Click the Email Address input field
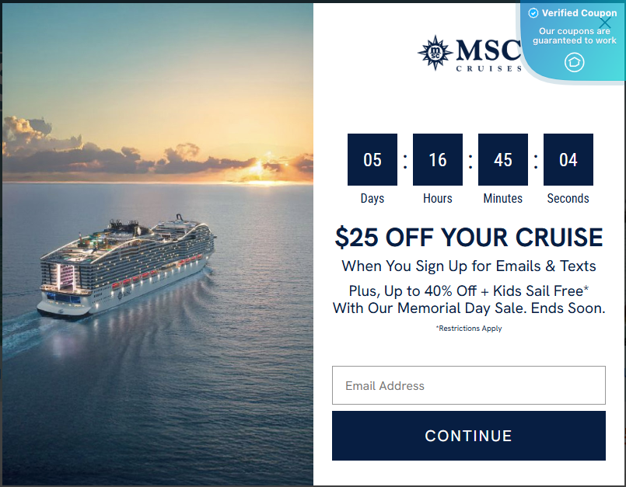Screen dimensions: 626x487 [468, 385]
